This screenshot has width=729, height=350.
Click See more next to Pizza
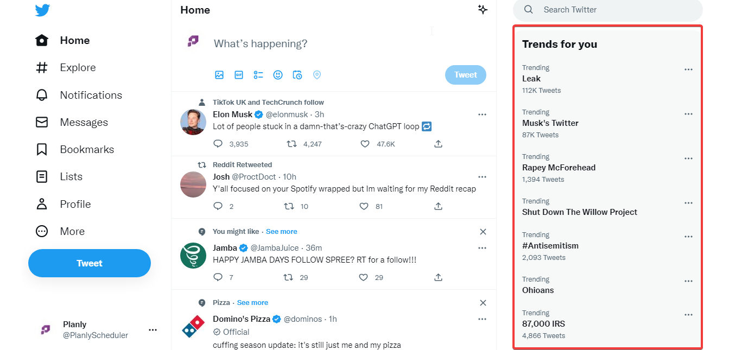coord(252,303)
